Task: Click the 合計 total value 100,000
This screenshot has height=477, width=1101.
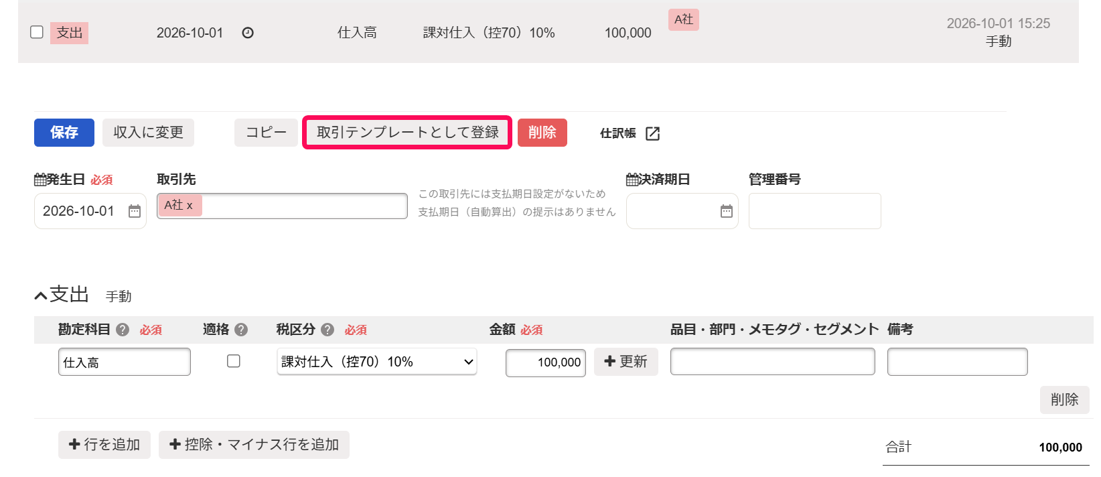Action: 1061,448
